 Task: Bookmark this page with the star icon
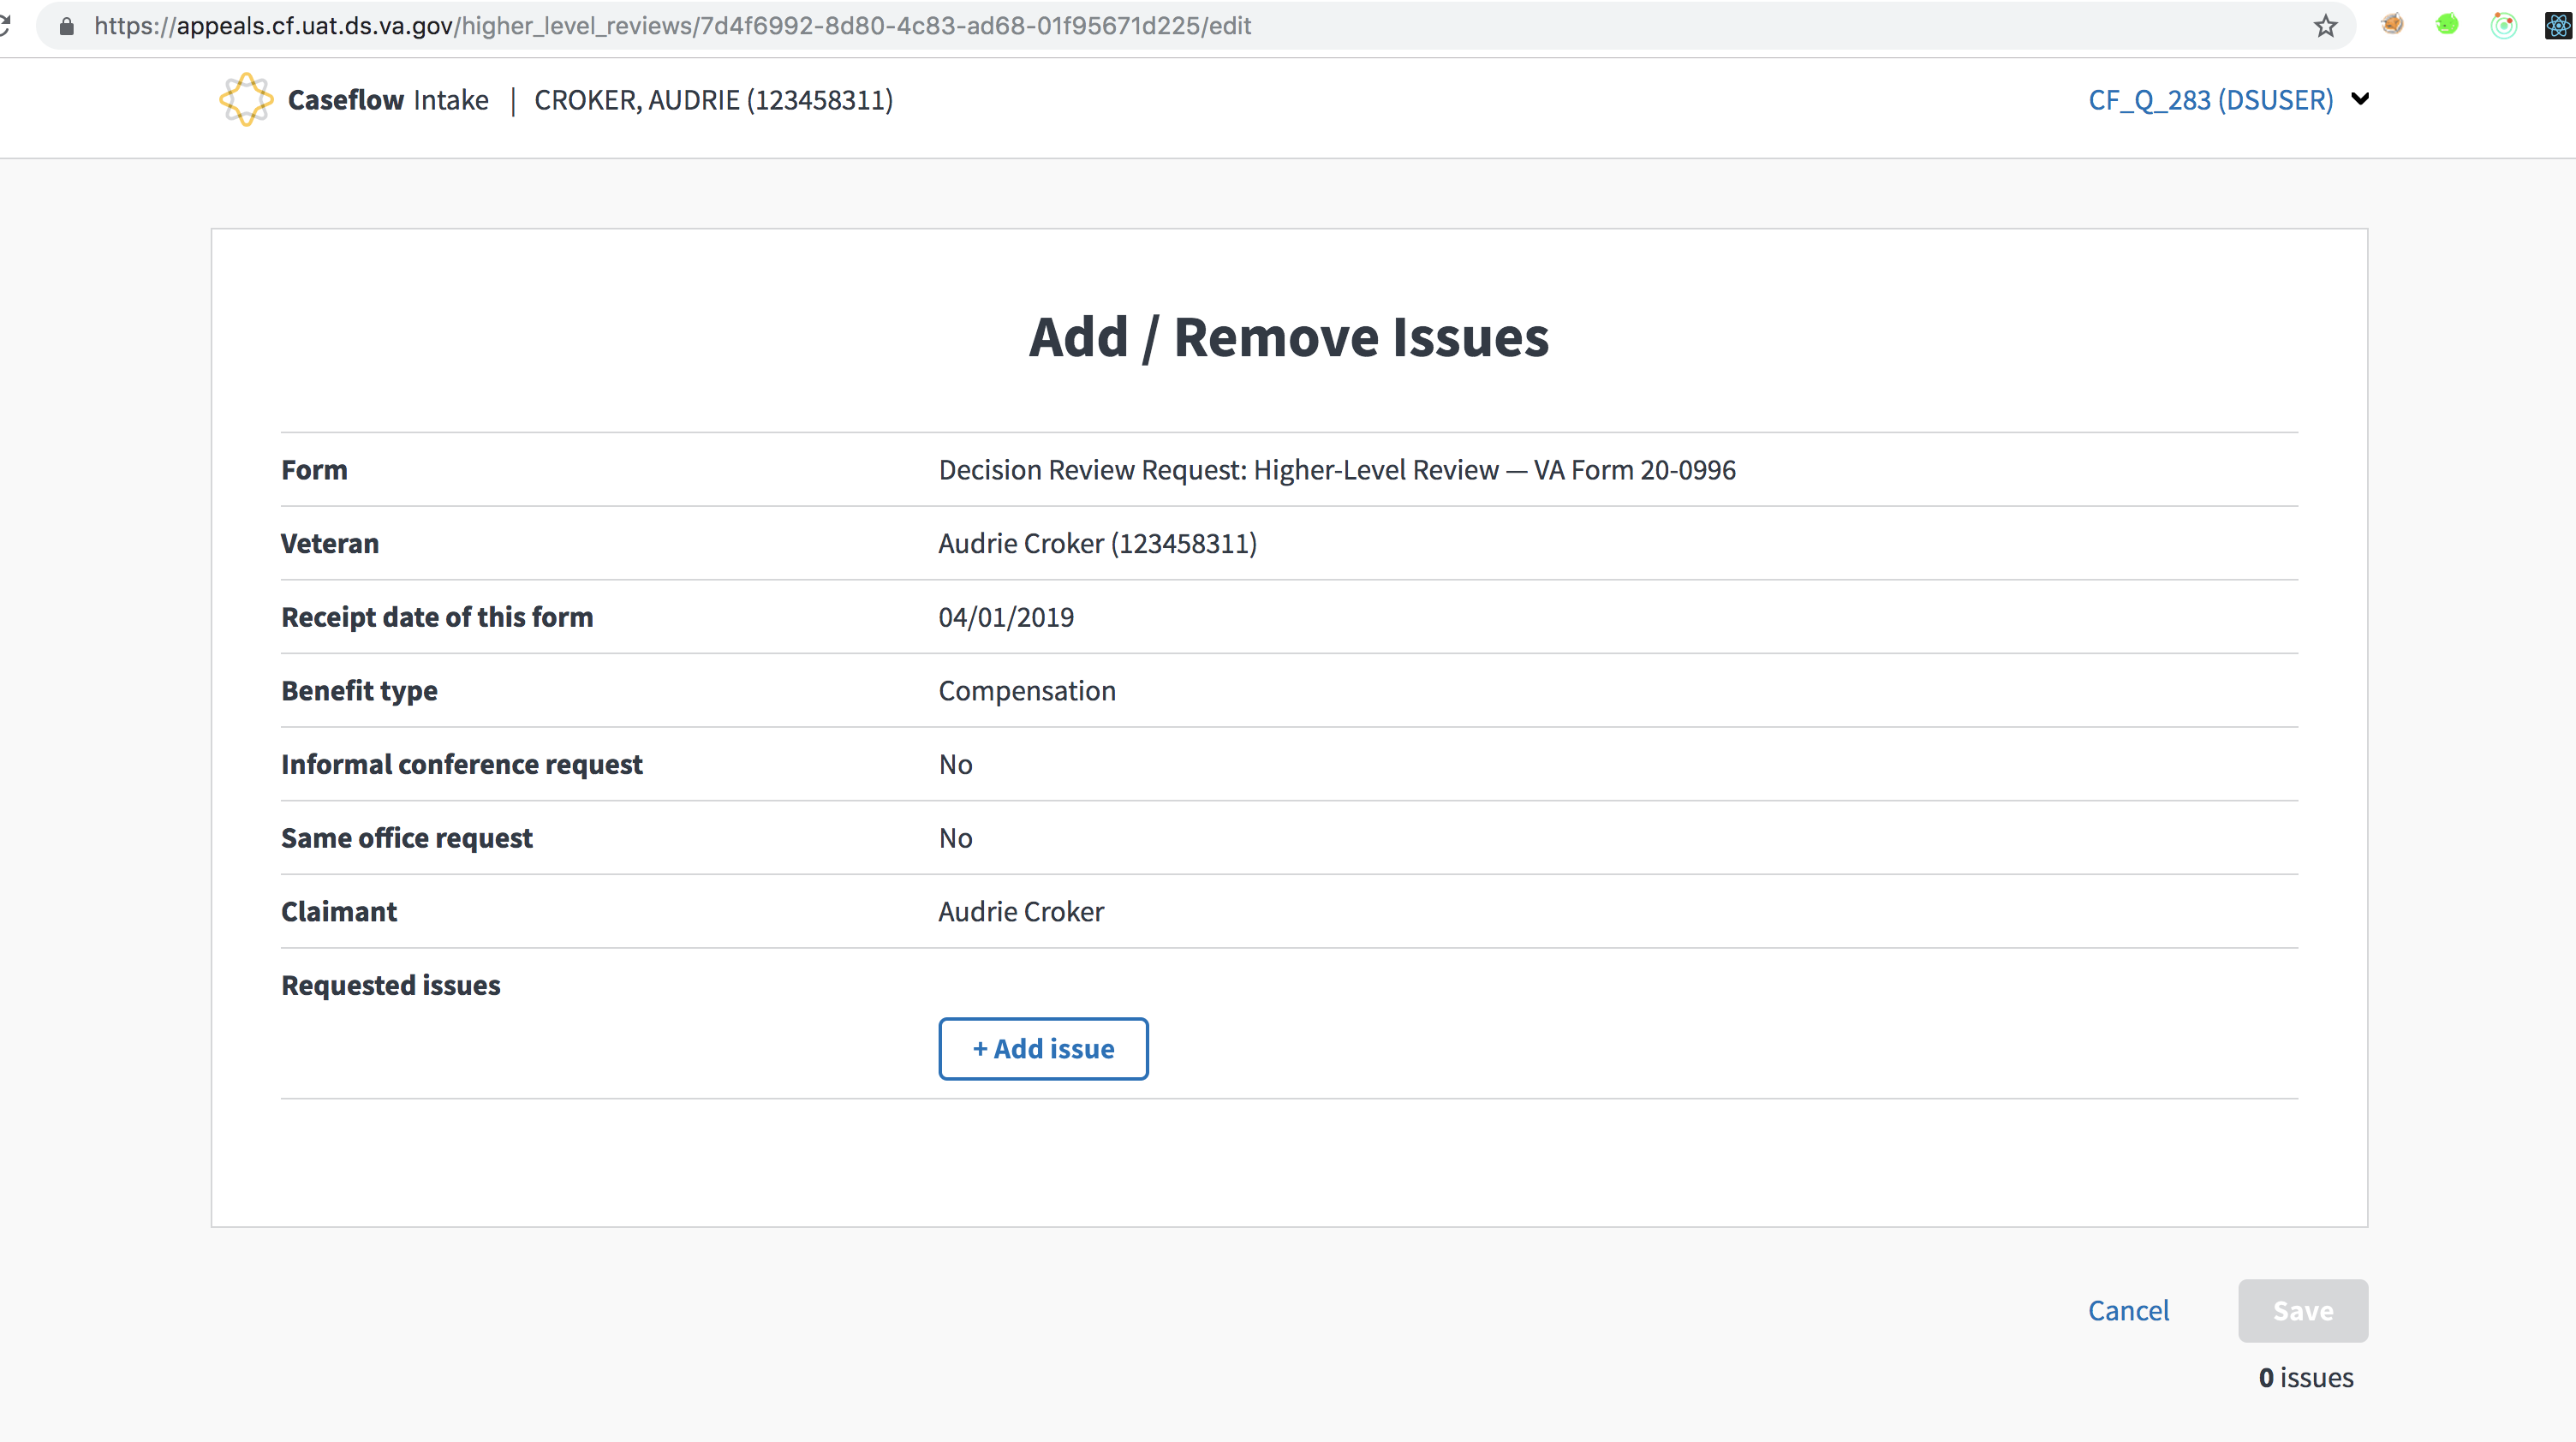coord(2326,26)
